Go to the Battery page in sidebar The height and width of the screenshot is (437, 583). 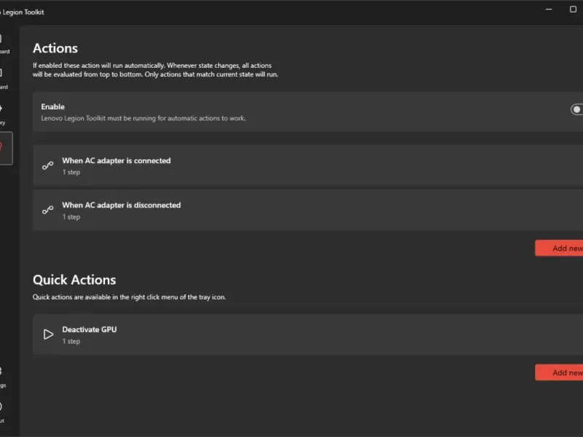[x=2, y=113]
